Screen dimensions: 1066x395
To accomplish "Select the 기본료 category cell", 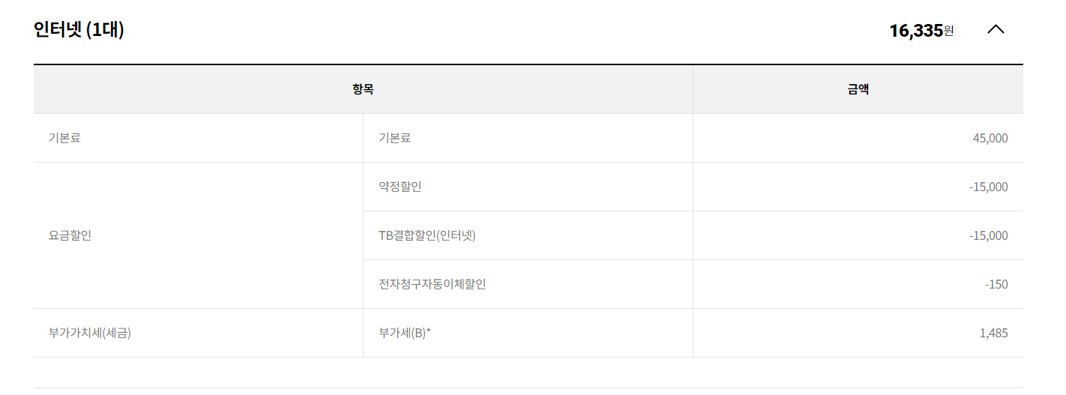I will [x=64, y=138].
